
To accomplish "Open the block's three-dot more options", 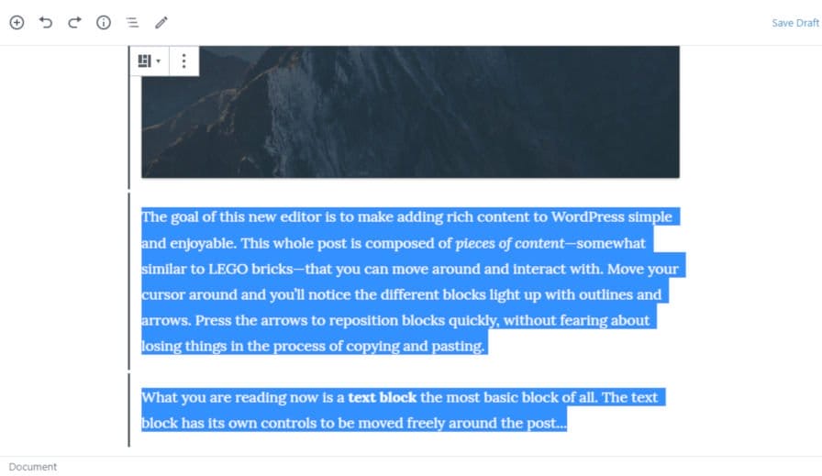I will tap(183, 61).
